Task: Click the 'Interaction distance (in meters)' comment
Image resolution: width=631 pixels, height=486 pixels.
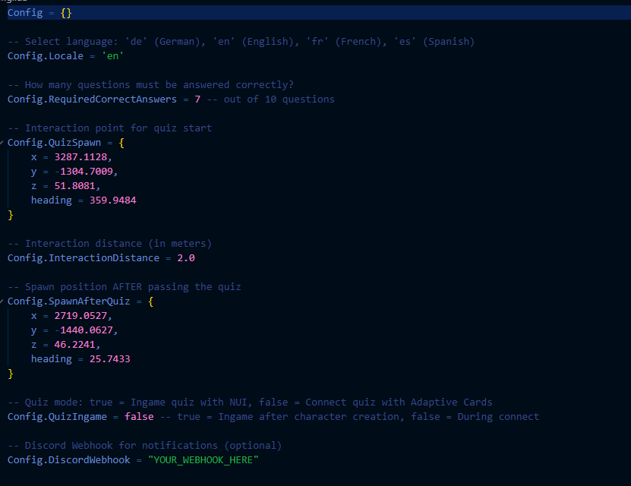Action: click(x=110, y=244)
